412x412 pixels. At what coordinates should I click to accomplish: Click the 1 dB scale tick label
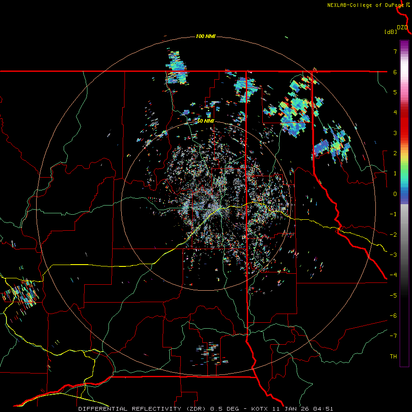tap(395, 173)
